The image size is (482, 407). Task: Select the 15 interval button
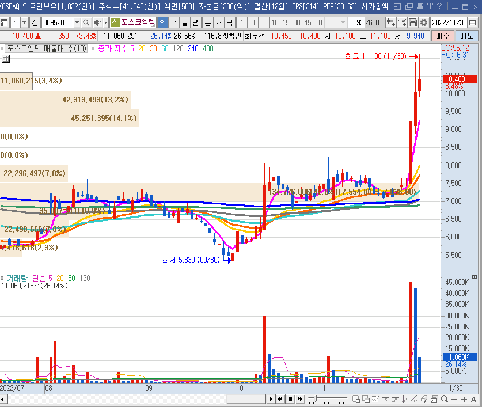click(x=286, y=22)
